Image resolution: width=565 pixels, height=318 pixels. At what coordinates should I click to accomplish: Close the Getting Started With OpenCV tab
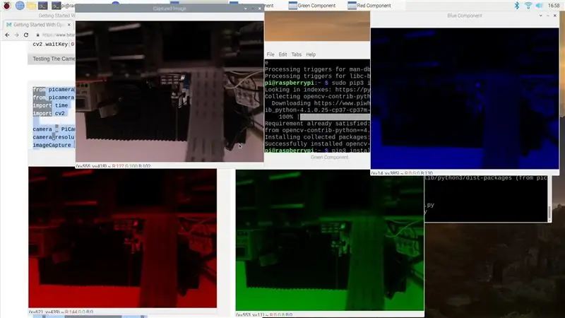[x=69, y=25]
